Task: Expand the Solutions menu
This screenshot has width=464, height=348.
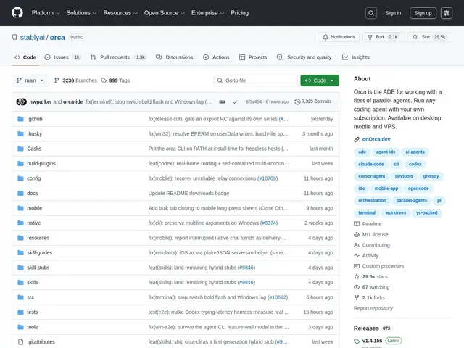Action: 81,13
